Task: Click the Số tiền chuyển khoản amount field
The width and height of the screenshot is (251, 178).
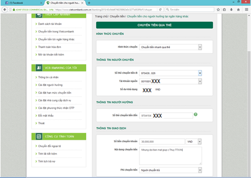Action: pos(162,141)
